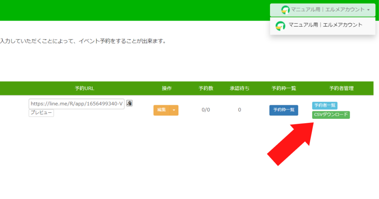Click the green CSVダウンロード button
Image resolution: width=379 pixels, height=199 pixels.
click(x=331, y=115)
